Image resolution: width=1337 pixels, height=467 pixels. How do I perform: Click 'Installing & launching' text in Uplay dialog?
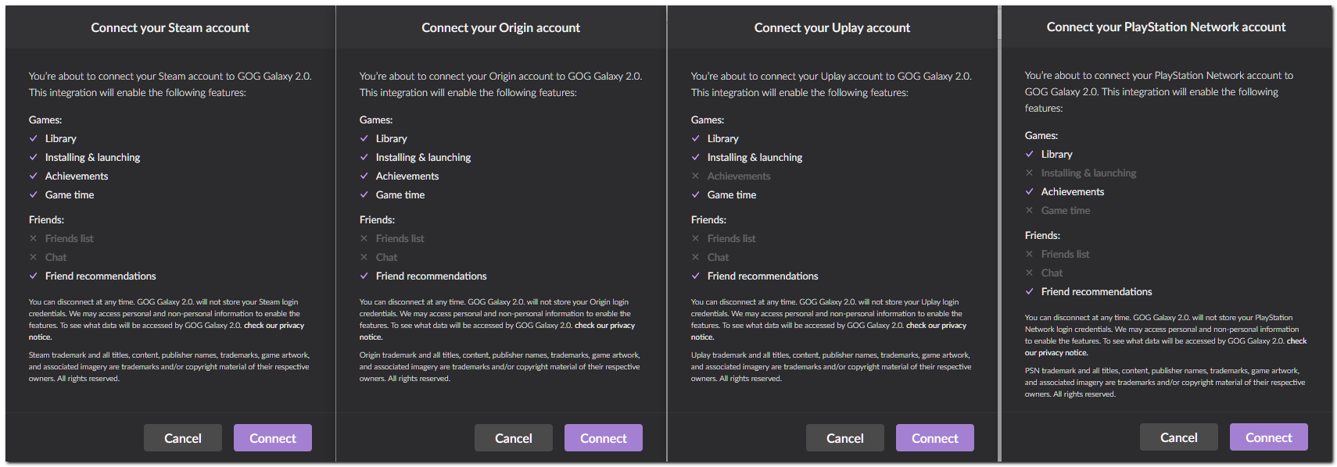tap(755, 157)
